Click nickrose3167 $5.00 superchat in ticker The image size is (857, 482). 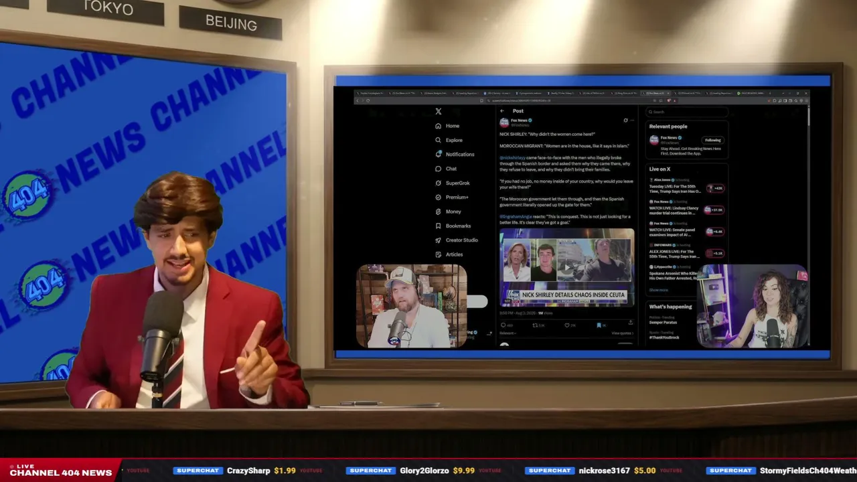point(591,471)
